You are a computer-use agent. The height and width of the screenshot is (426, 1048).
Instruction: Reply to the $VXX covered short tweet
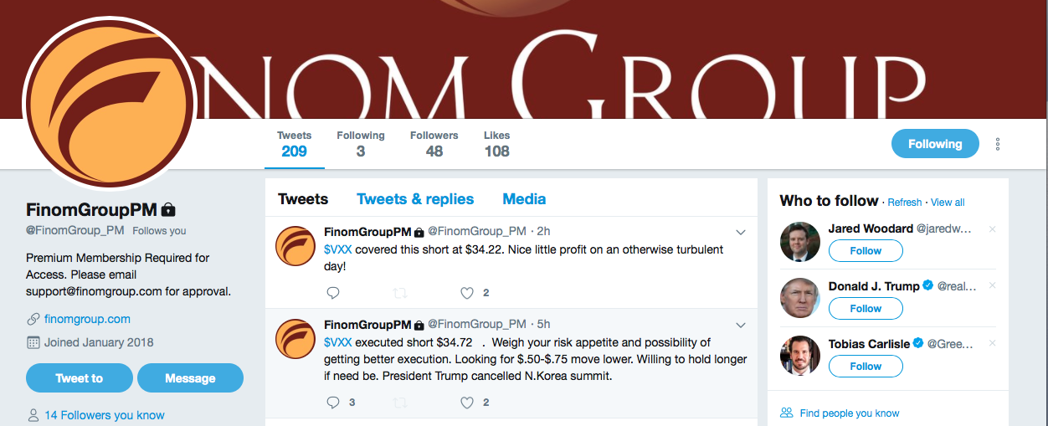click(333, 293)
